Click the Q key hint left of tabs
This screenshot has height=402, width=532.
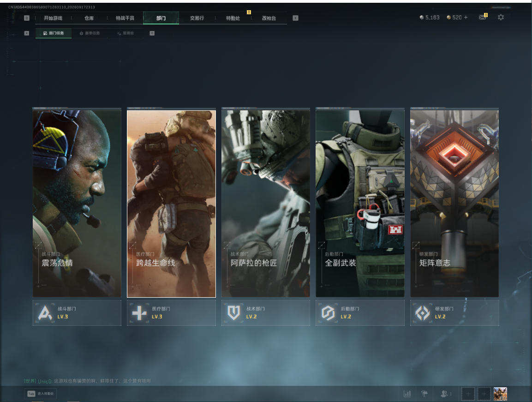point(27,18)
